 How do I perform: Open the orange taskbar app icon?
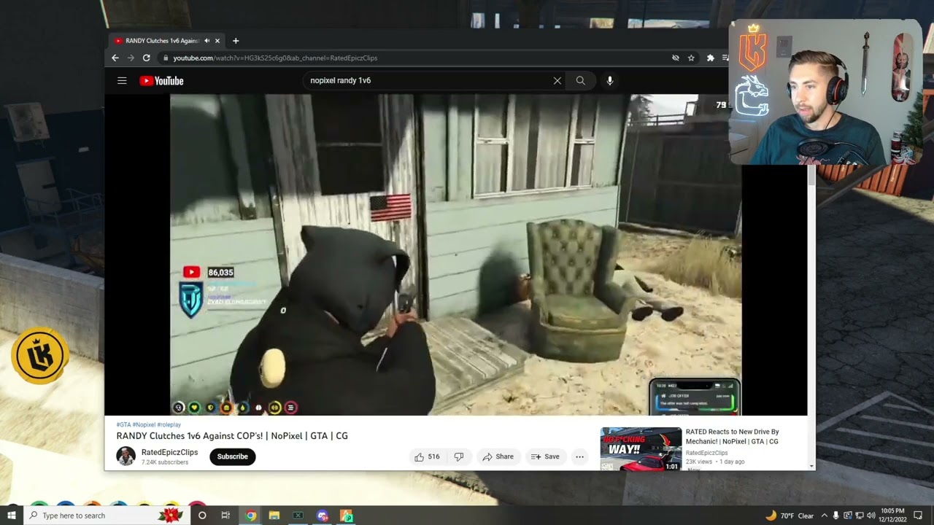(347, 516)
